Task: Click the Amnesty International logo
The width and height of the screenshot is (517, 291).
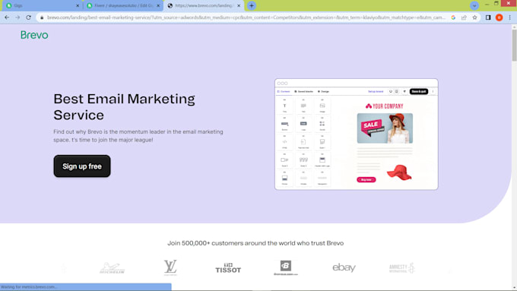Action: coord(401,268)
